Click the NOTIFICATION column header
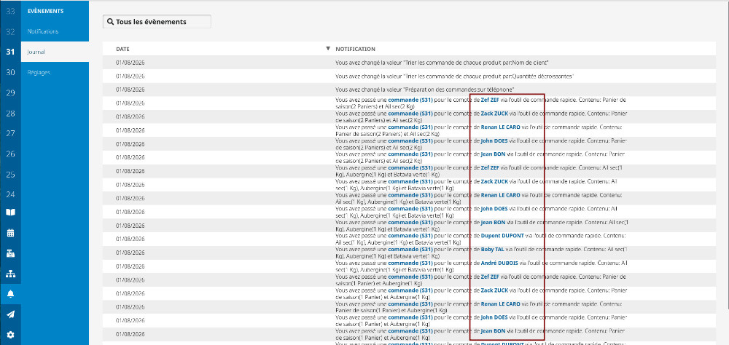The width and height of the screenshot is (729, 345). [355, 49]
